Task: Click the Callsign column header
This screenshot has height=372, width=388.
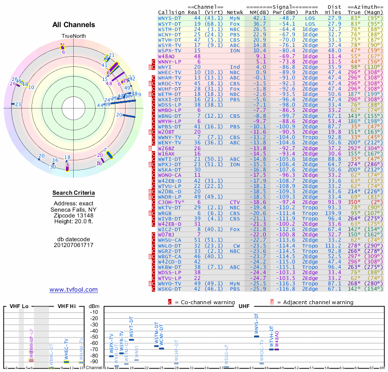Action: pos(171,13)
